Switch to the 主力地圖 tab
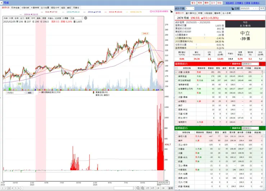The width and height of the screenshot is (266, 191). tap(45, 8)
